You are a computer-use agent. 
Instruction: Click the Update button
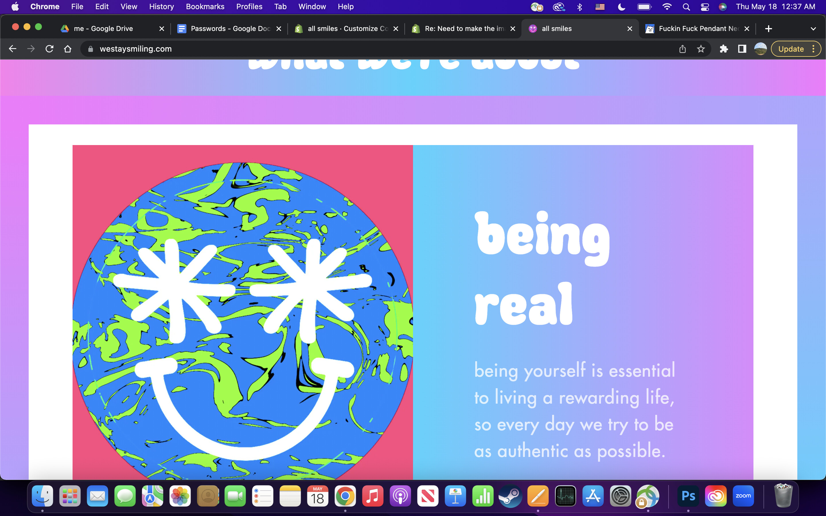[790, 49]
